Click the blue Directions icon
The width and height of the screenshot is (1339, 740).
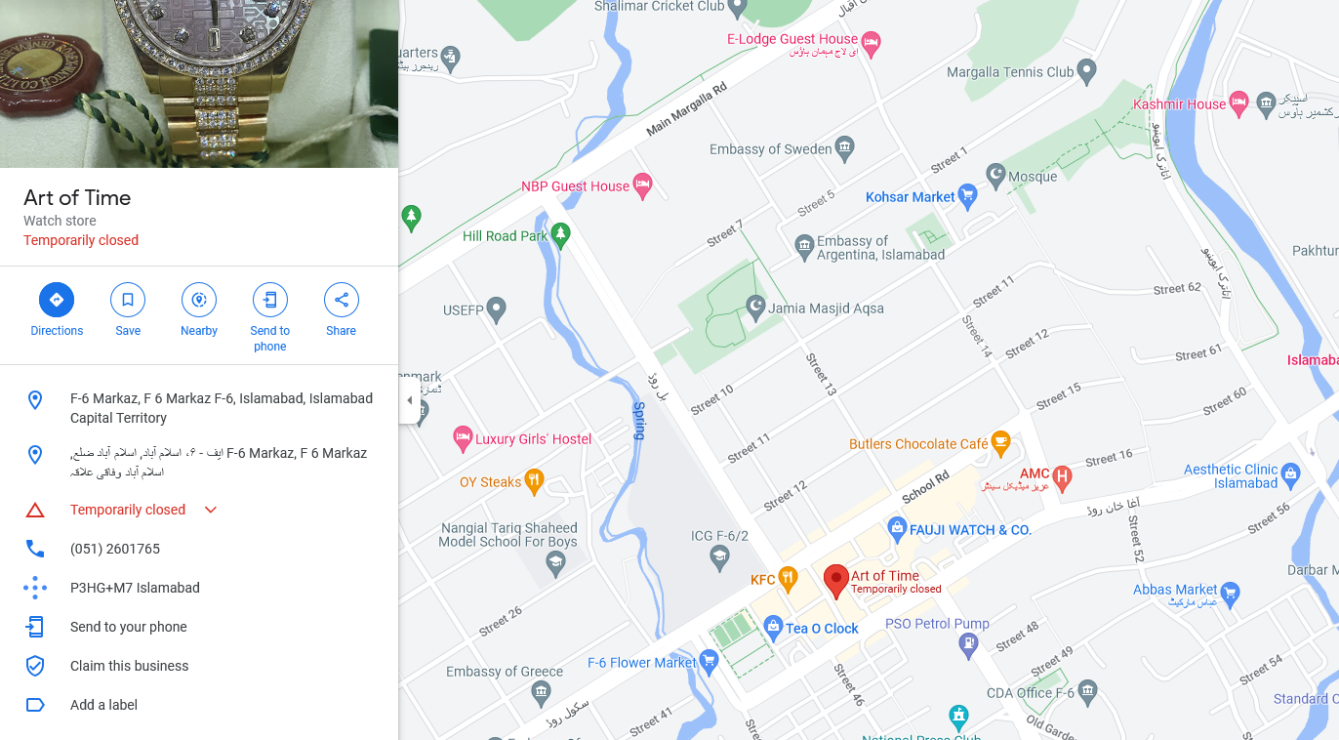pos(57,300)
